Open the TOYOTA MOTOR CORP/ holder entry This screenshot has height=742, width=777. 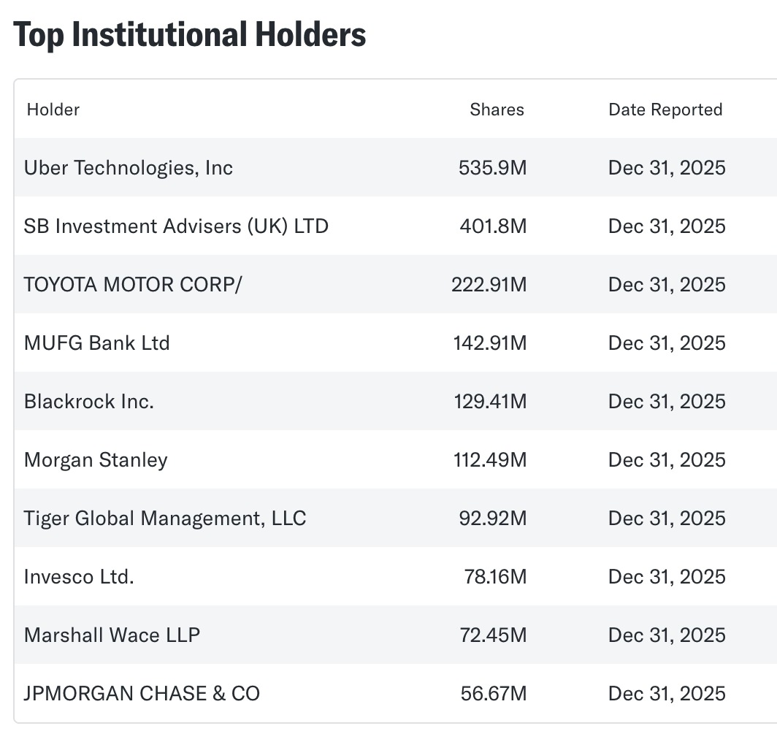click(132, 285)
